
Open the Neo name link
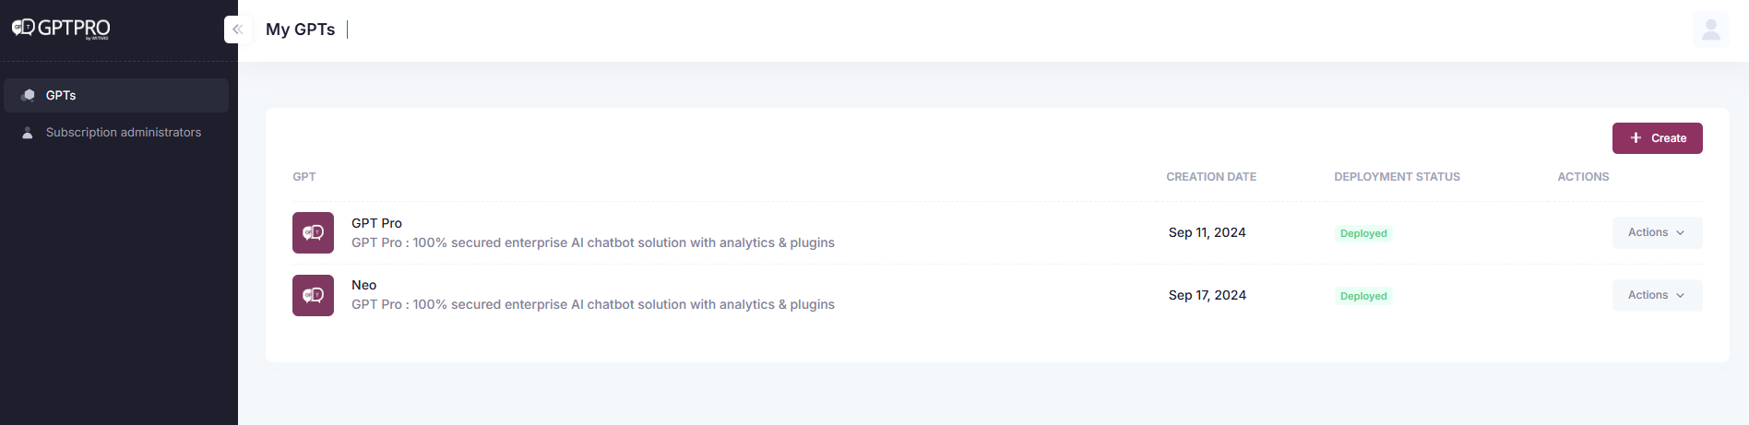(x=364, y=285)
